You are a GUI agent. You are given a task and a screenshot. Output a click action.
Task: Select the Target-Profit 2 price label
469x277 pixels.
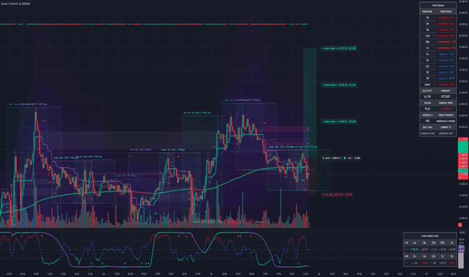339,85
